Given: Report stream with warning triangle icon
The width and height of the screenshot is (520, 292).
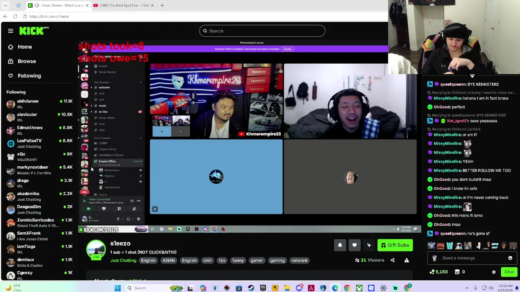Looking at the screenshot, I should [x=407, y=260].
